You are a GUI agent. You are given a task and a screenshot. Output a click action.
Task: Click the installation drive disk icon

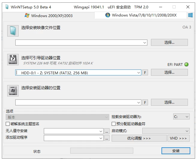click(13, 91)
